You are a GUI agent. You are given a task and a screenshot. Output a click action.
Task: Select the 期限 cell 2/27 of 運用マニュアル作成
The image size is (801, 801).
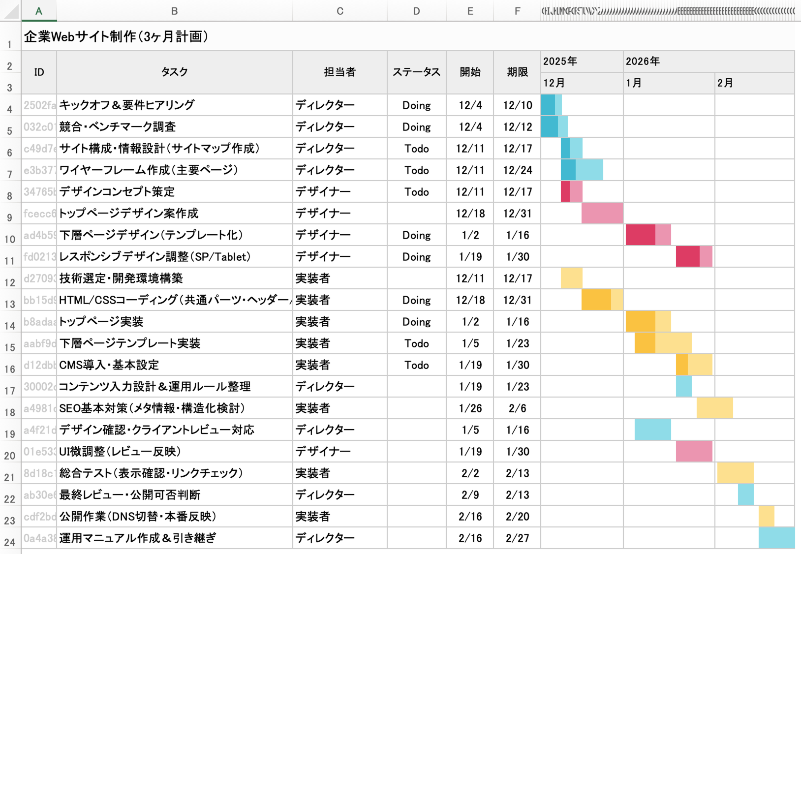pos(516,538)
